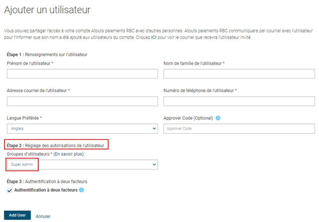319x222 pixels.
Task: Click the Approver Code help icon
Action: pos(218,118)
